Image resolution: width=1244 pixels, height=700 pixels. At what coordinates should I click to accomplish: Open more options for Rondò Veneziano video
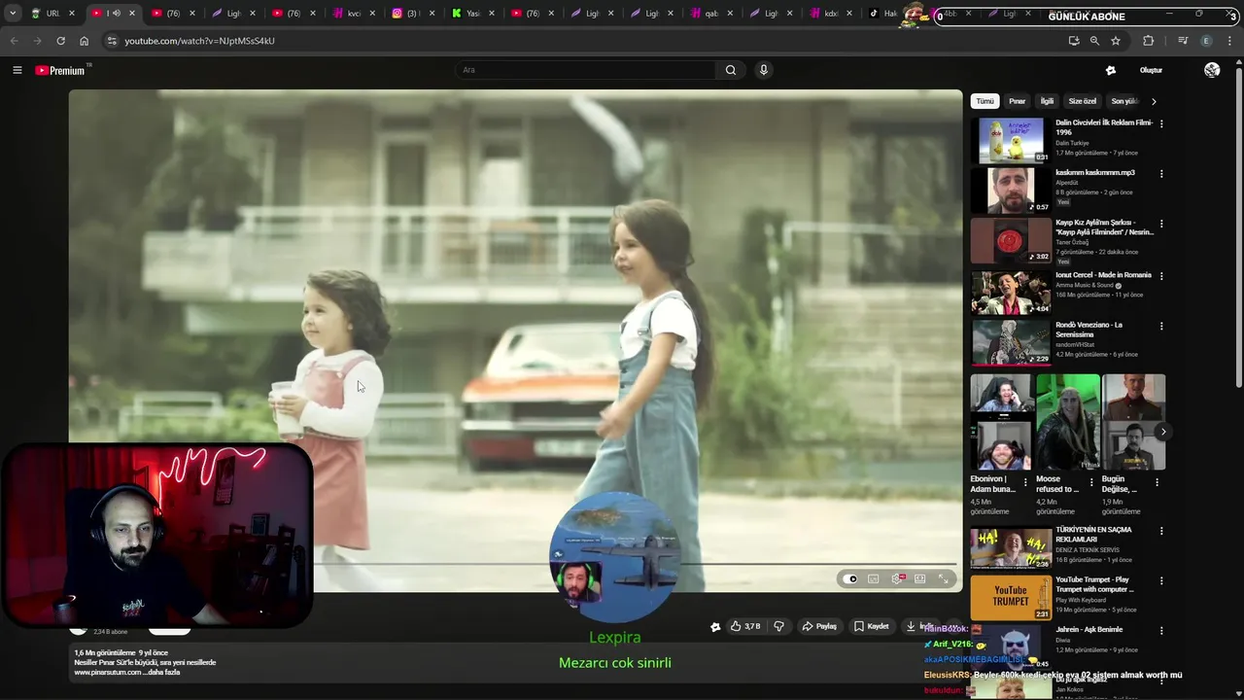click(1161, 326)
